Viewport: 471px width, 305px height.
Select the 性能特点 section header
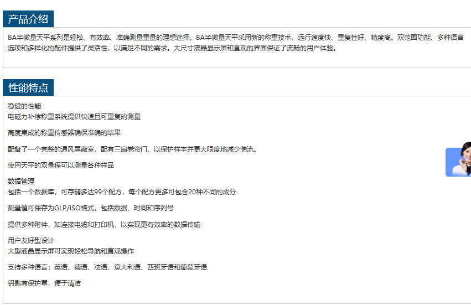coord(28,87)
